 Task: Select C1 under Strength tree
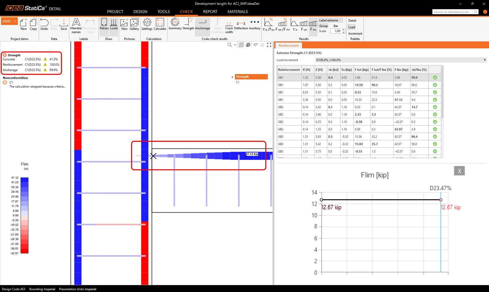pos(237,82)
